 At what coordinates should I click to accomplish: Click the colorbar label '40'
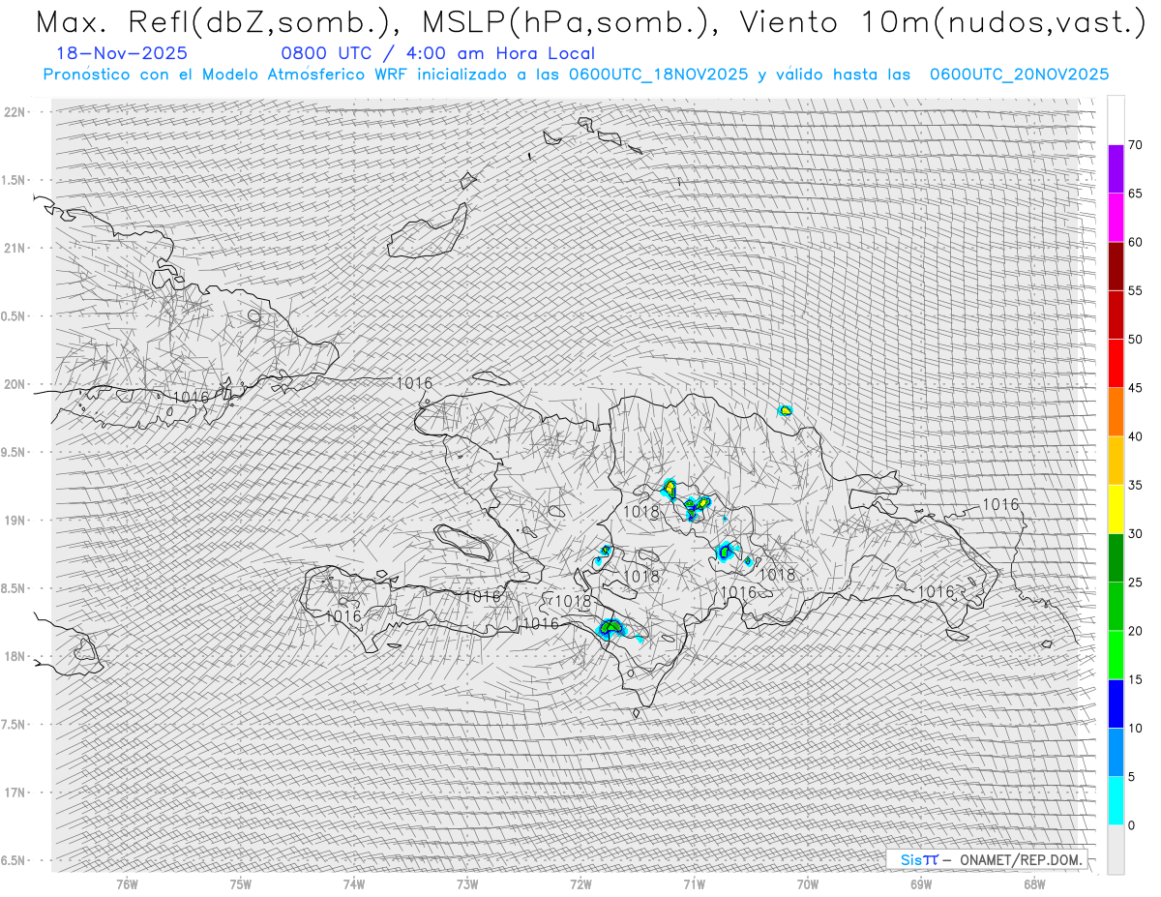[1135, 436]
